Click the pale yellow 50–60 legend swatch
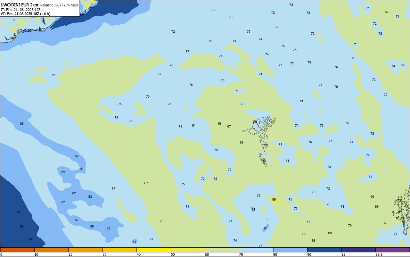The image size is (410, 257). point(188,250)
